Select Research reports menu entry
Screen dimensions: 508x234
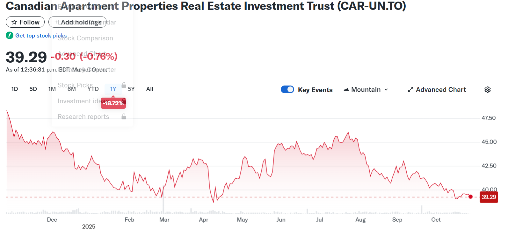click(83, 117)
